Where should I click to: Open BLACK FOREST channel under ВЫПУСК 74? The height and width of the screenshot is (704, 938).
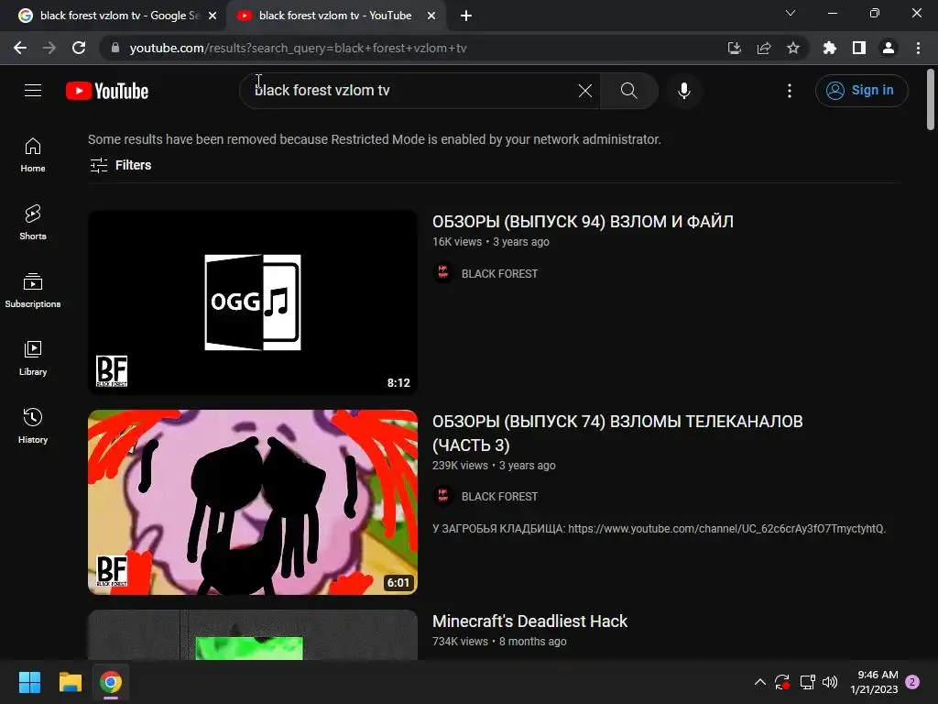click(x=499, y=496)
